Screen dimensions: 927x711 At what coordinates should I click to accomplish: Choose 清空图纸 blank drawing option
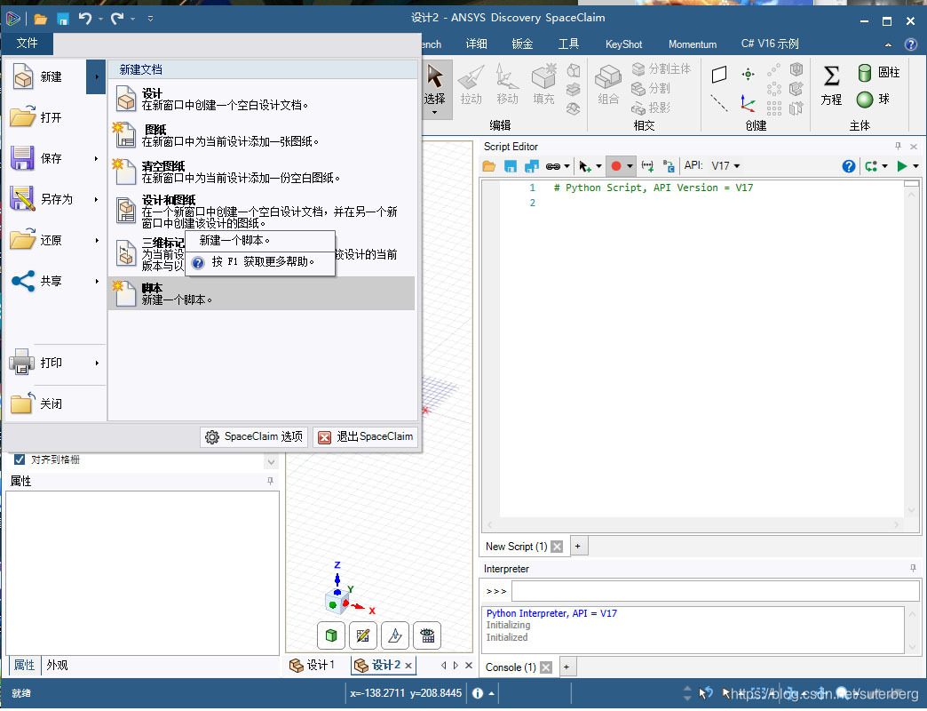[x=262, y=172]
